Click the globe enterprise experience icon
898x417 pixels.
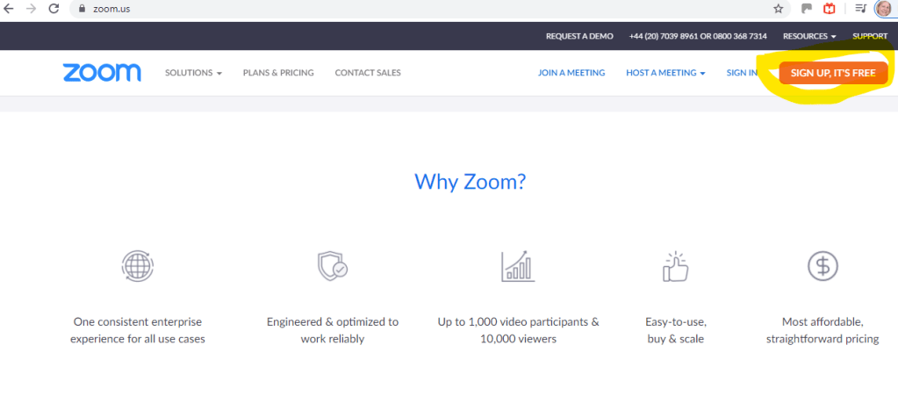click(x=137, y=265)
